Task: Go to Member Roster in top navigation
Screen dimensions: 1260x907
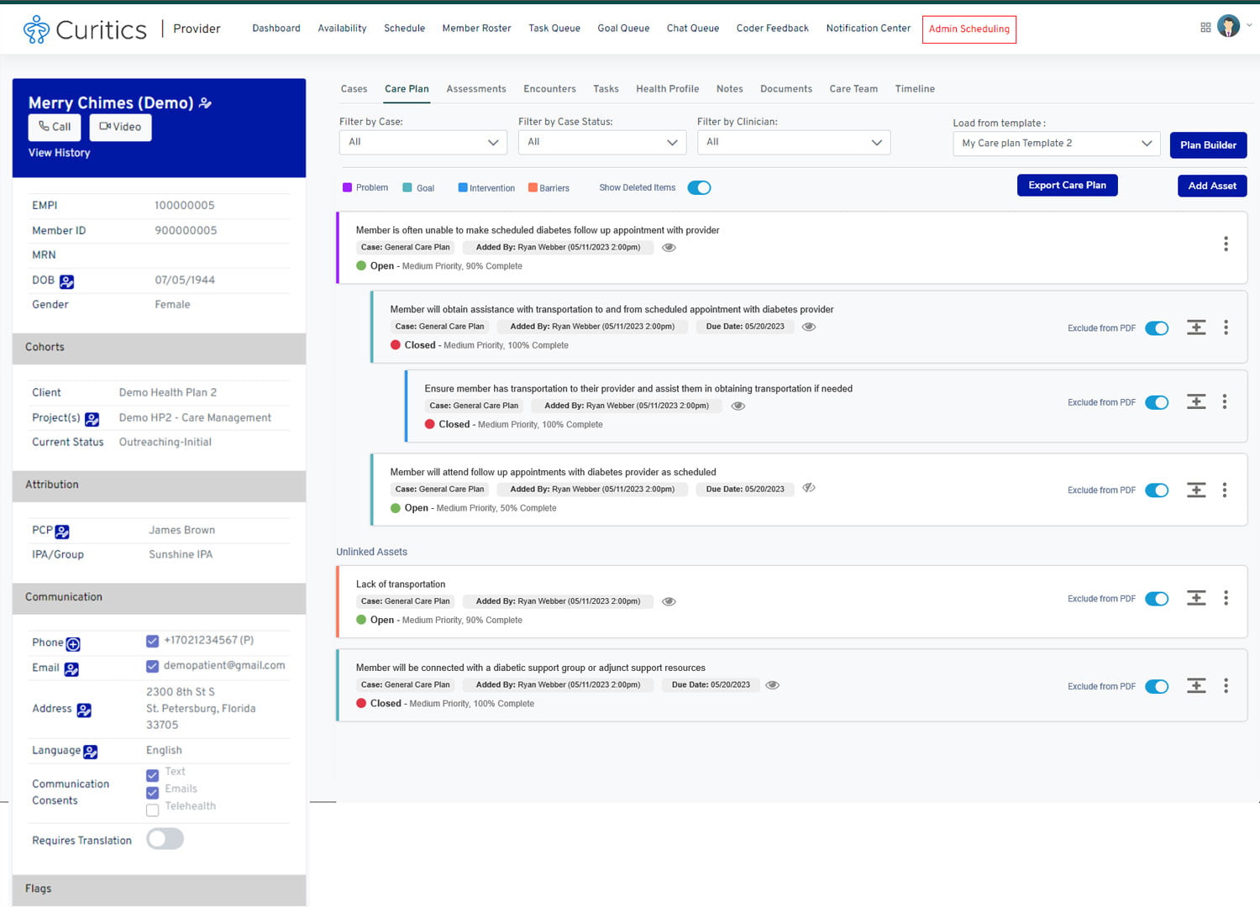Action: tap(476, 29)
